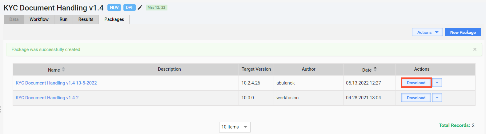Click the pencil edit icon beside title
Viewport: 486px width, 134px height.
(140, 7)
